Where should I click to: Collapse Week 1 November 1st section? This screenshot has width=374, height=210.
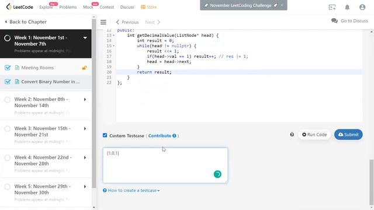[85, 38]
